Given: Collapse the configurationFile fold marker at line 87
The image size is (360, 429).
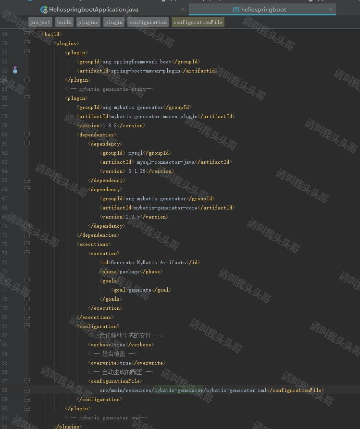Looking at the screenshot, I should pos(27,380).
